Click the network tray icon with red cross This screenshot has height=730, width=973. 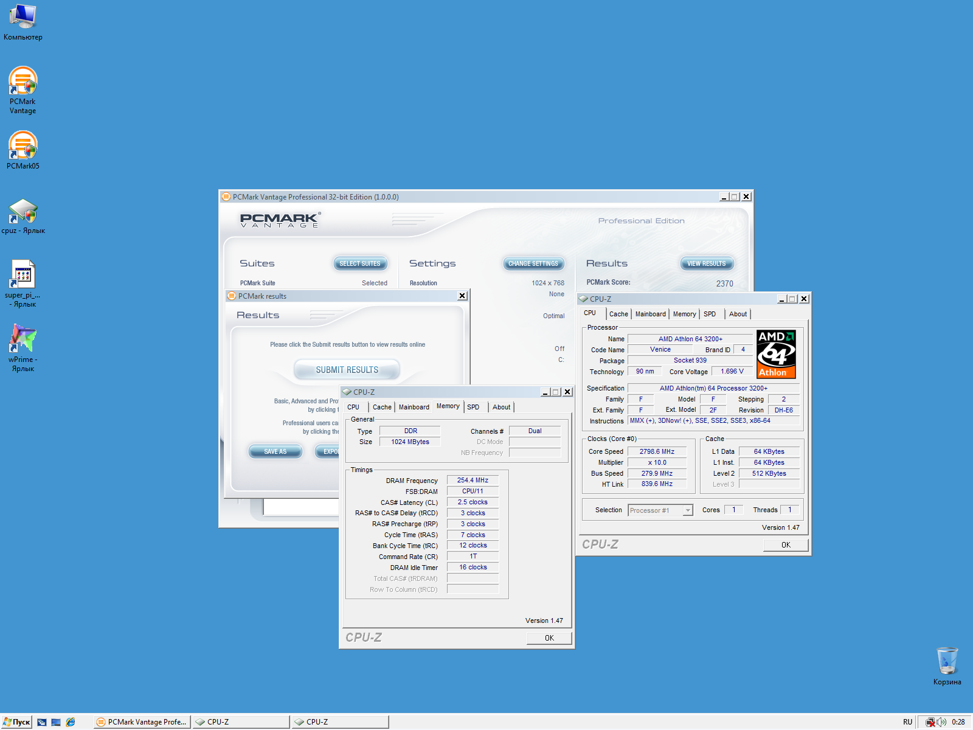(x=930, y=722)
